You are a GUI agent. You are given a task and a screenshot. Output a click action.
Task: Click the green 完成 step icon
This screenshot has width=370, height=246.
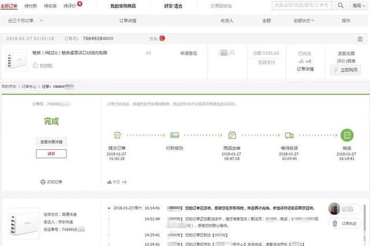tap(347, 135)
